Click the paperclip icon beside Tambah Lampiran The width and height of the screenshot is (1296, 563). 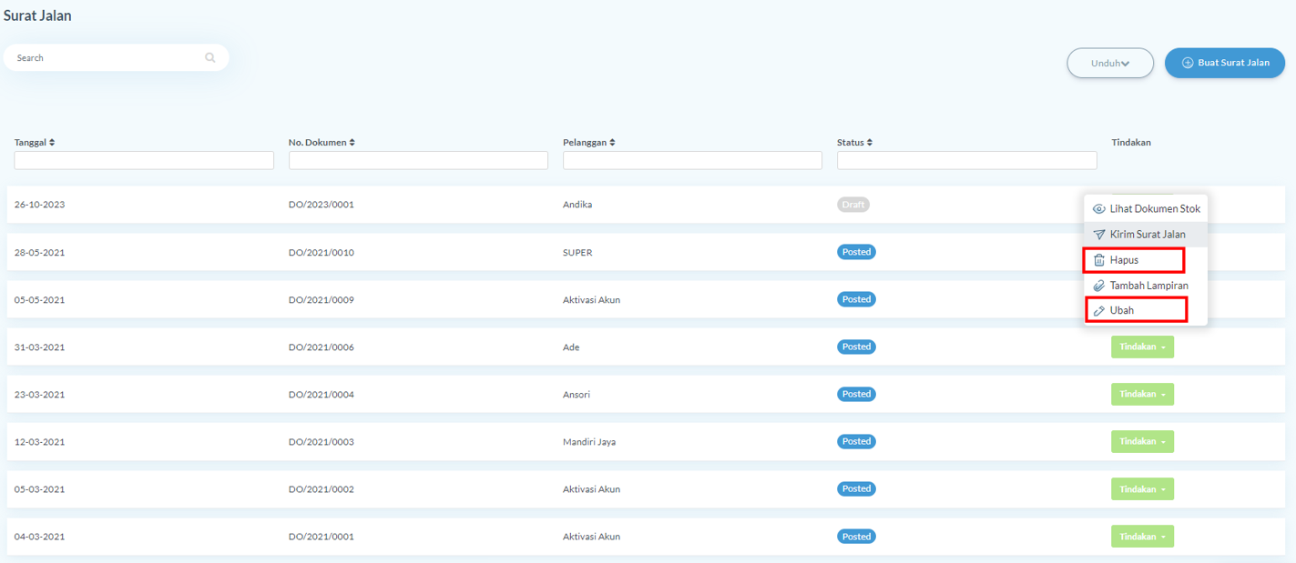(1099, 286)
